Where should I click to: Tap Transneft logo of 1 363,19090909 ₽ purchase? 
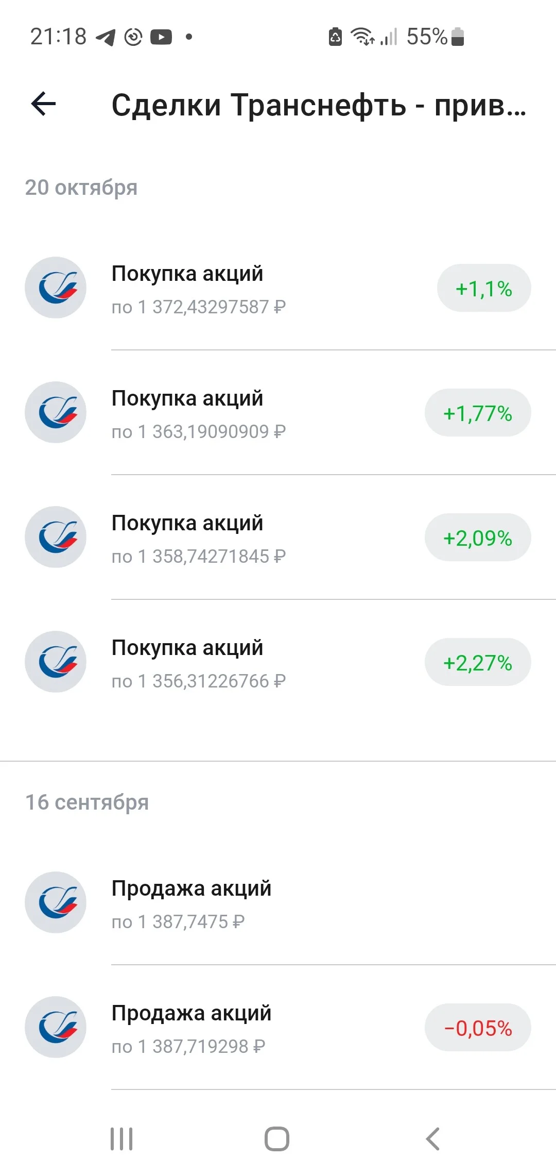tap(56, 412)
